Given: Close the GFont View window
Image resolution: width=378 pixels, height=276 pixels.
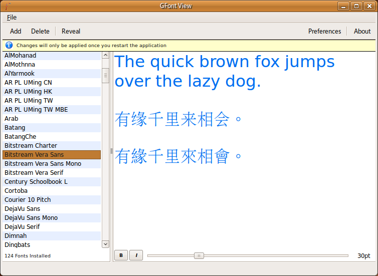Looking at the screenshot, I should point(369,6).
